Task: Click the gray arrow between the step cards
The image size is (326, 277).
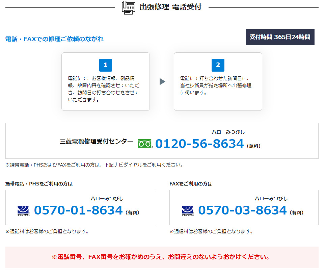Action: click(x=162, y=82)
